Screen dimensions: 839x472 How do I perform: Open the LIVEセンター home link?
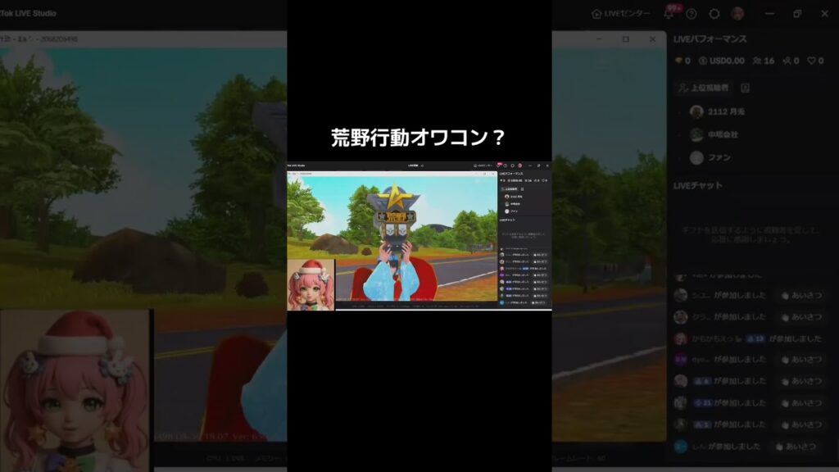pyautogui.click(x=621, y=14)
